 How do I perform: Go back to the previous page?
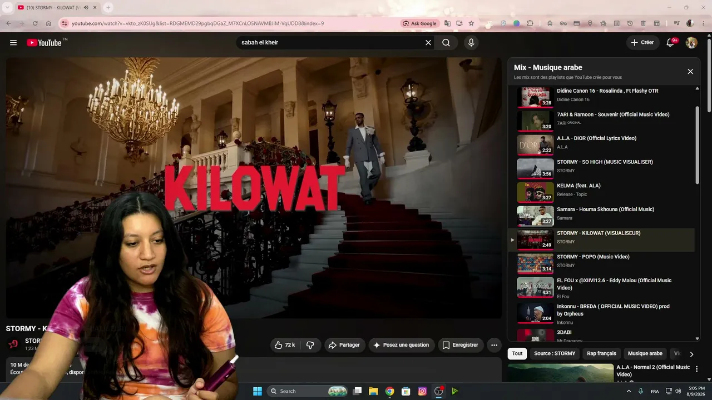(8, 23)
